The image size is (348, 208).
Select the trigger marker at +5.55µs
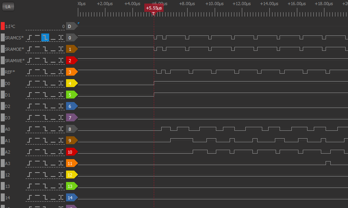click(154, 8)
